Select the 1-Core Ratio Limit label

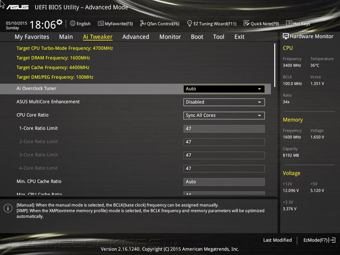pos(38,128)
